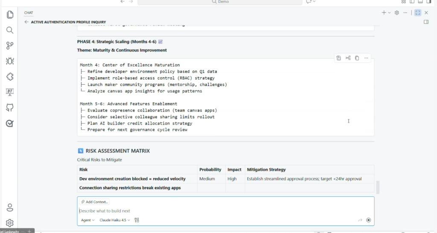The height and width of the screenshot is (233, 437).
Task: Click the configure tools icon in chat input
Action: pos(137,220)
